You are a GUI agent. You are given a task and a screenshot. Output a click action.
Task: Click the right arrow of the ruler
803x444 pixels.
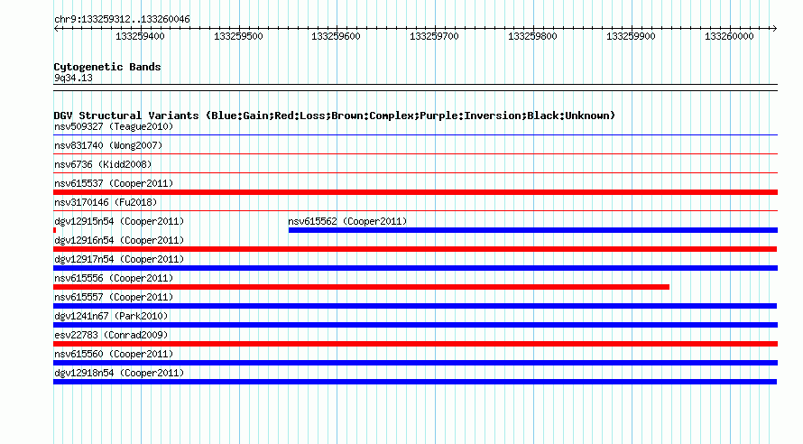(774, 28)
